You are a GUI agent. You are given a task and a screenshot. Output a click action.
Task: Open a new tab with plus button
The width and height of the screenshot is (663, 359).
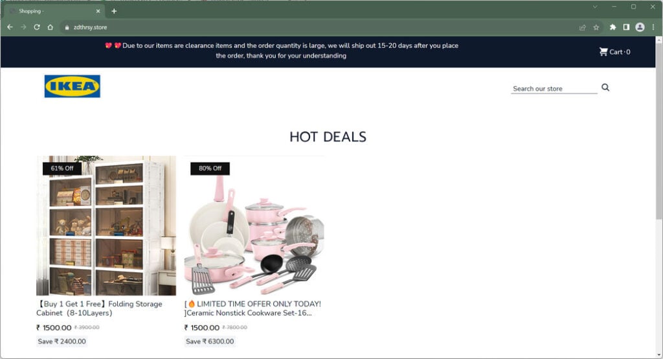(114, 11)
